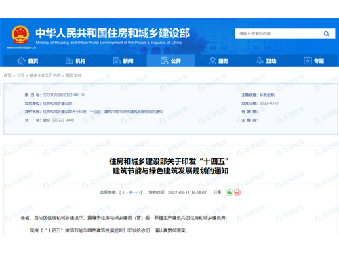Screen dimensions: 339x254
Task: Click the paragraph starting 现将《"十四五"
Action: click(108, 230)
